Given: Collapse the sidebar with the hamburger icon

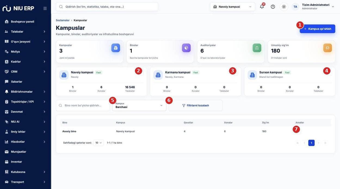Looking at the screenshot, I should pos(45,8).
